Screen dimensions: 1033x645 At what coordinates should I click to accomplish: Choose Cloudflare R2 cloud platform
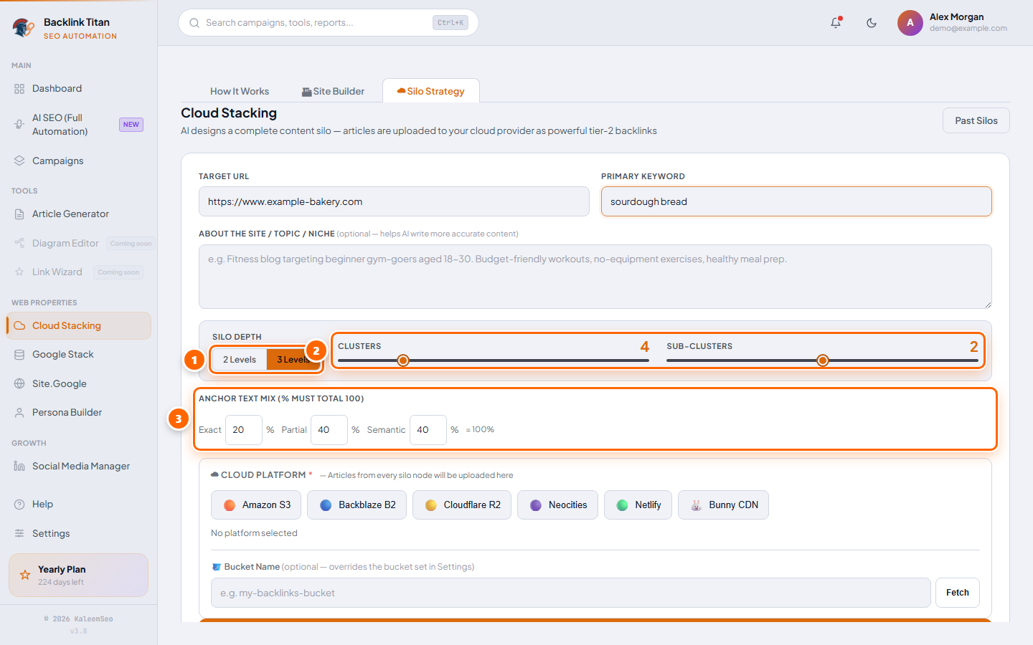(462, 505)
